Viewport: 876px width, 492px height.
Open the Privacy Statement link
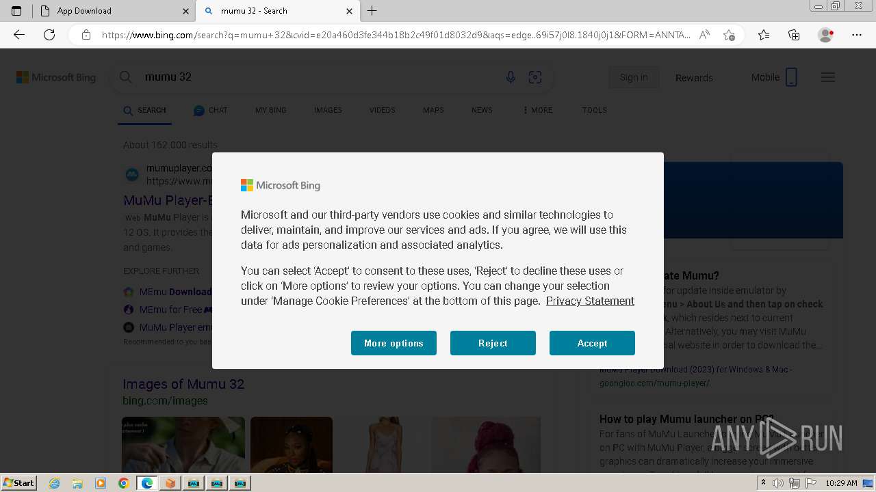click(x=590, y=301)
